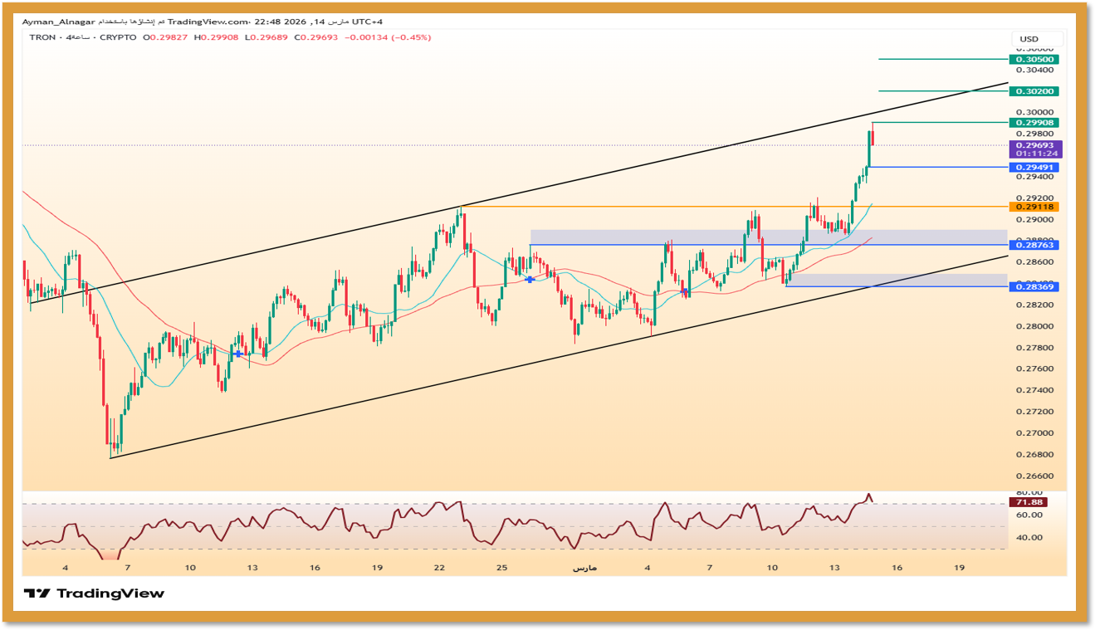This screenshot has height=630, width=1095.
Task: Click the RSI value label 71.88
Action: tap(1028, 502)
